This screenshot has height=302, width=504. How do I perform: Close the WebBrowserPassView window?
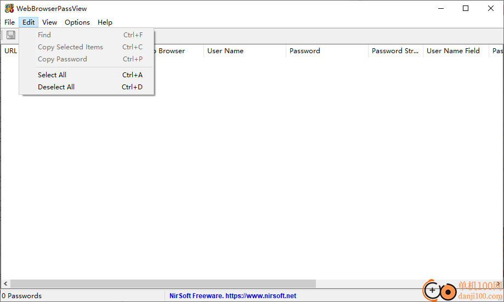click(x=490, y=8)
